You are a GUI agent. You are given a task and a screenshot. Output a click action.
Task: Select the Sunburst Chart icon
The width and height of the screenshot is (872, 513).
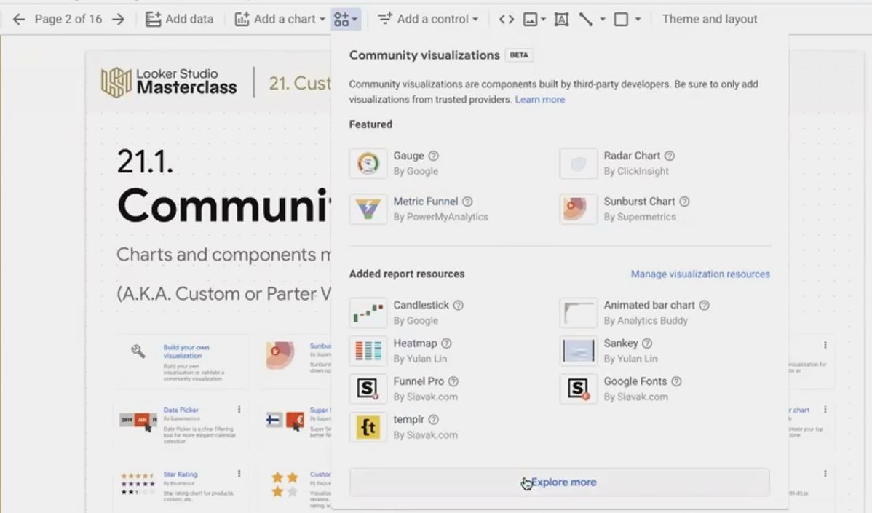coord(579,209)
